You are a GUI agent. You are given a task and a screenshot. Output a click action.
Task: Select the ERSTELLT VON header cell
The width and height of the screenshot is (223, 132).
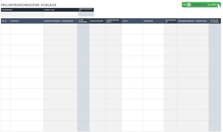61,10
